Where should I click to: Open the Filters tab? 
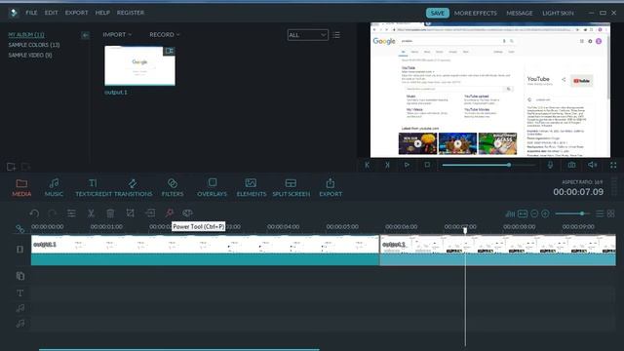(173, 188)
